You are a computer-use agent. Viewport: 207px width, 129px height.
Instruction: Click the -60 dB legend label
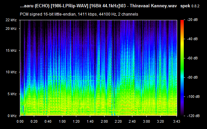(x=192, y=58)
